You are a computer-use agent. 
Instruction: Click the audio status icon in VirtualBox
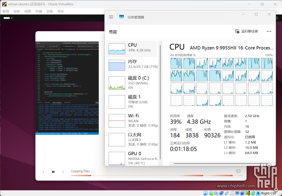tap(216, 193)
